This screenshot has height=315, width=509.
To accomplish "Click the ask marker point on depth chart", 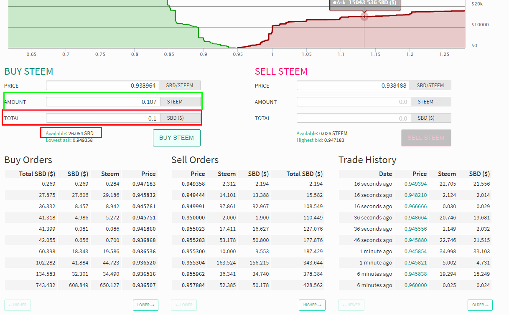I will coord(364,17).
